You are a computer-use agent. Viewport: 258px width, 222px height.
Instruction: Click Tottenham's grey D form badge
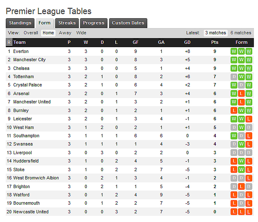coord(234,76)
